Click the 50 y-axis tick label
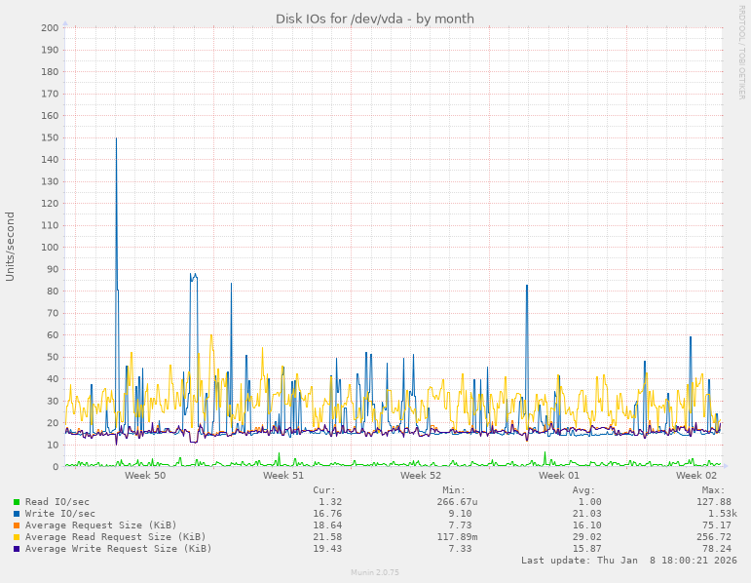The image size is (751, 583). point(53,357)
